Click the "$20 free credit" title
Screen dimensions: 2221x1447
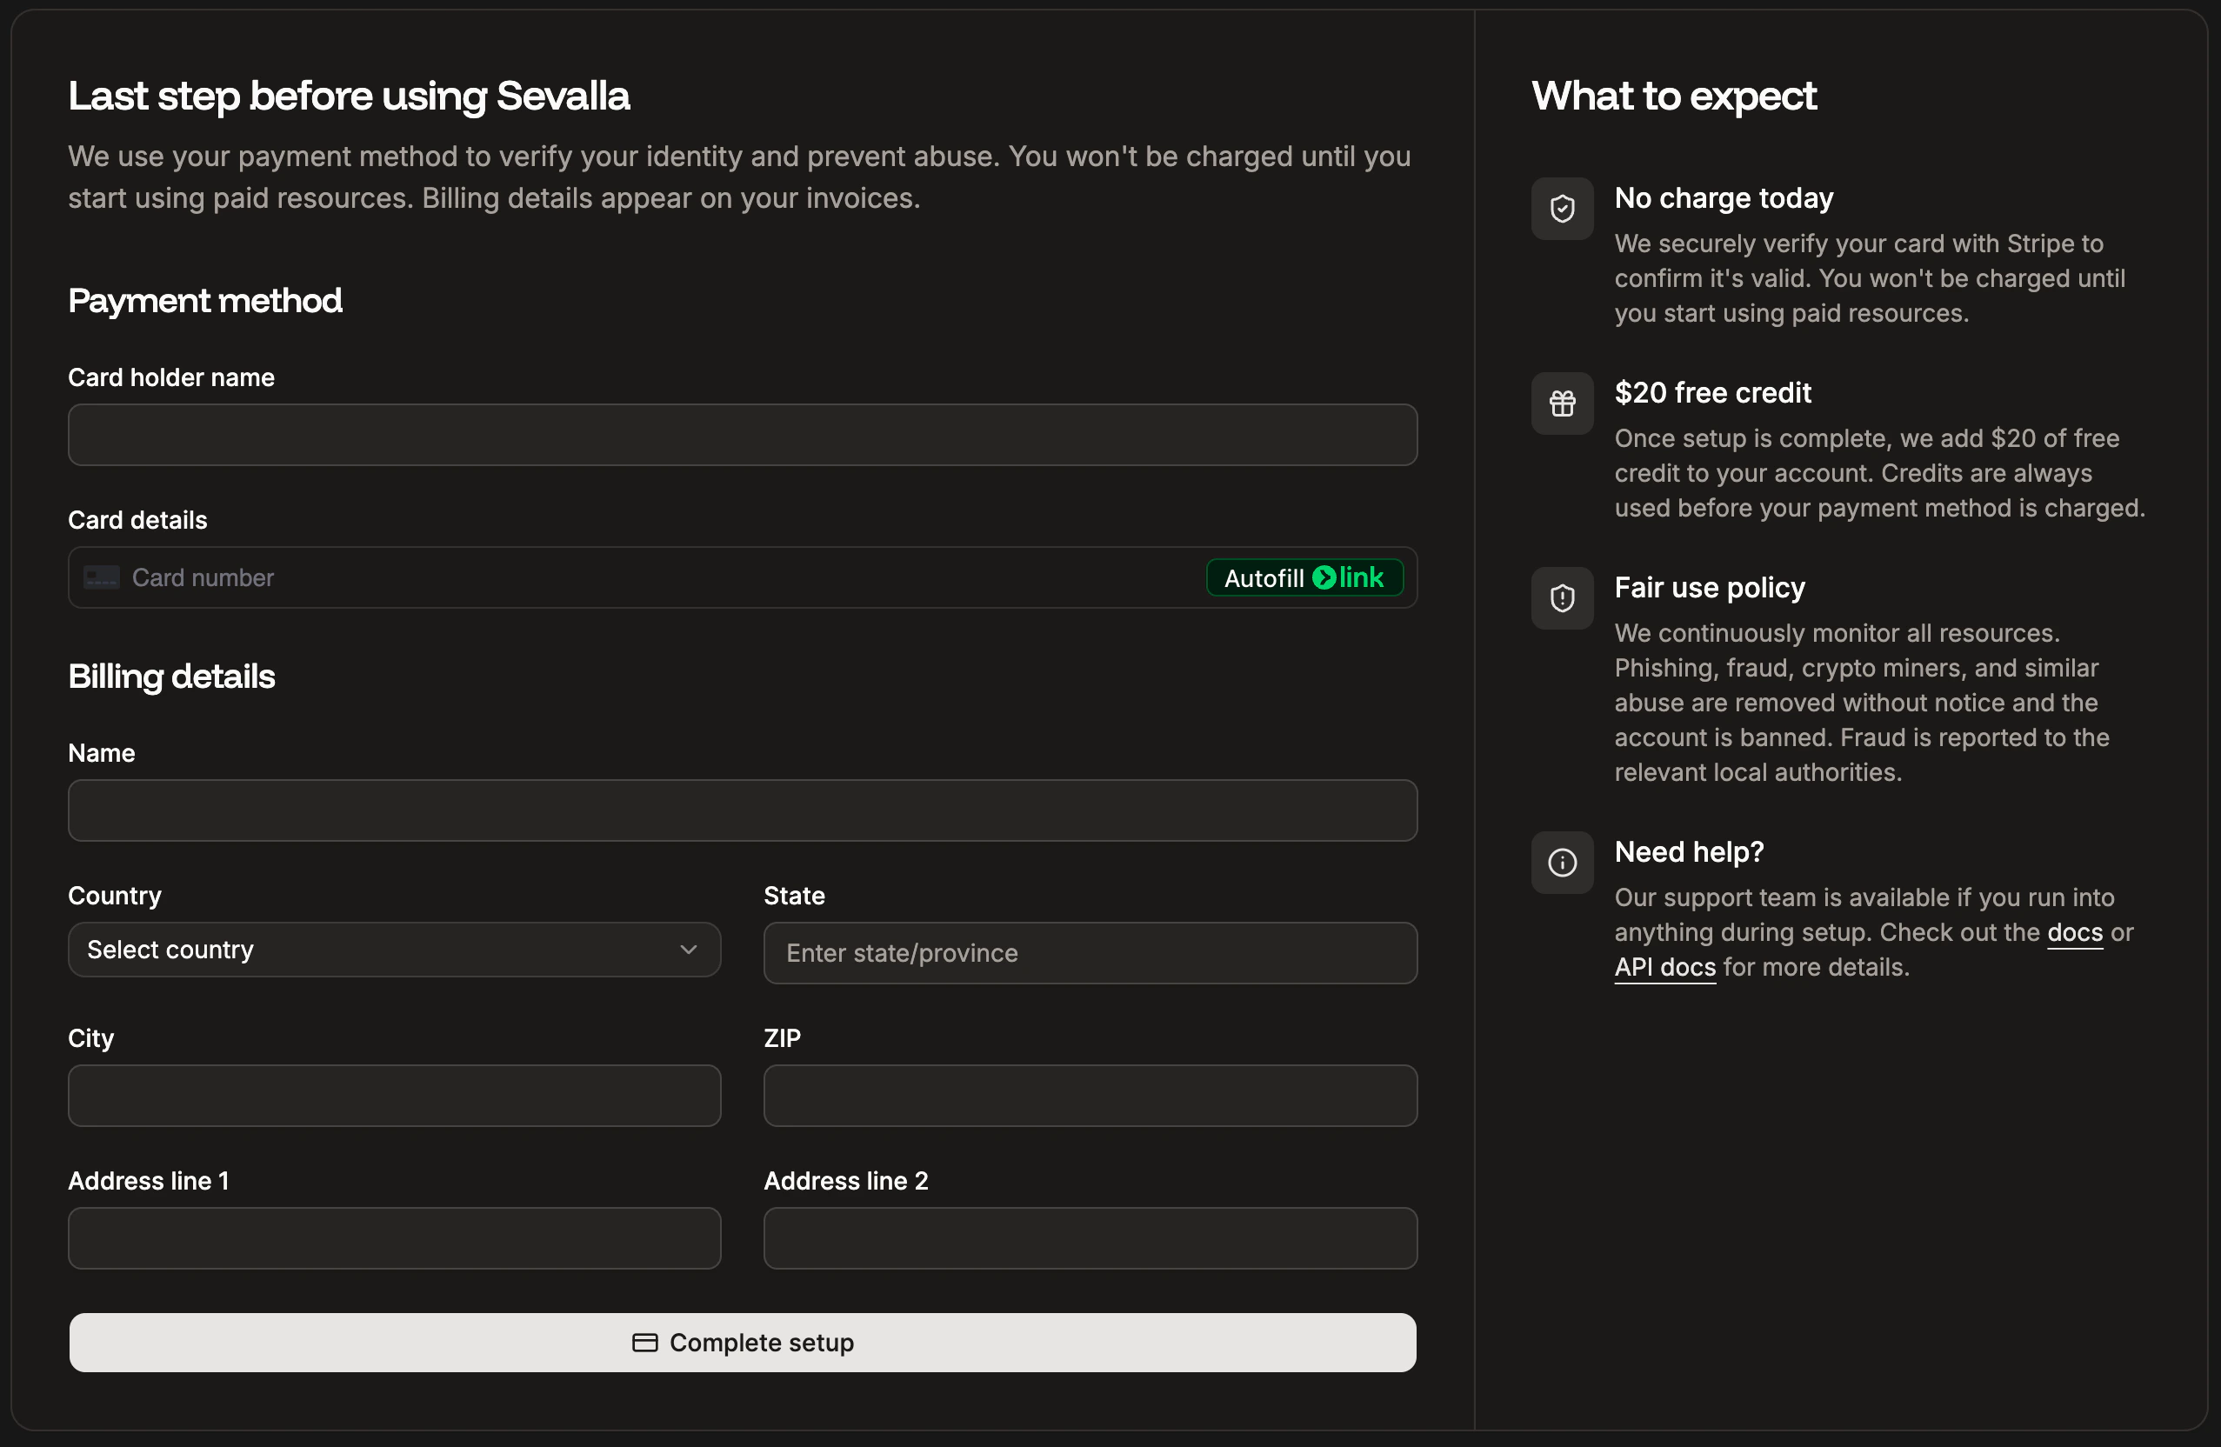(1712, 393)
